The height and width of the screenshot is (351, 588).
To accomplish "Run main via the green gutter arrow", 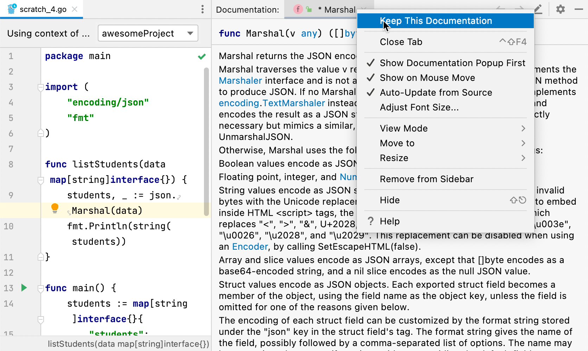I will pyautogui.click(x=24, y=288).
